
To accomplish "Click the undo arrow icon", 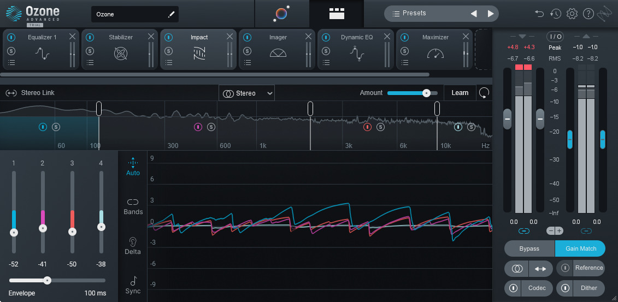I will (x=539, y=14).
